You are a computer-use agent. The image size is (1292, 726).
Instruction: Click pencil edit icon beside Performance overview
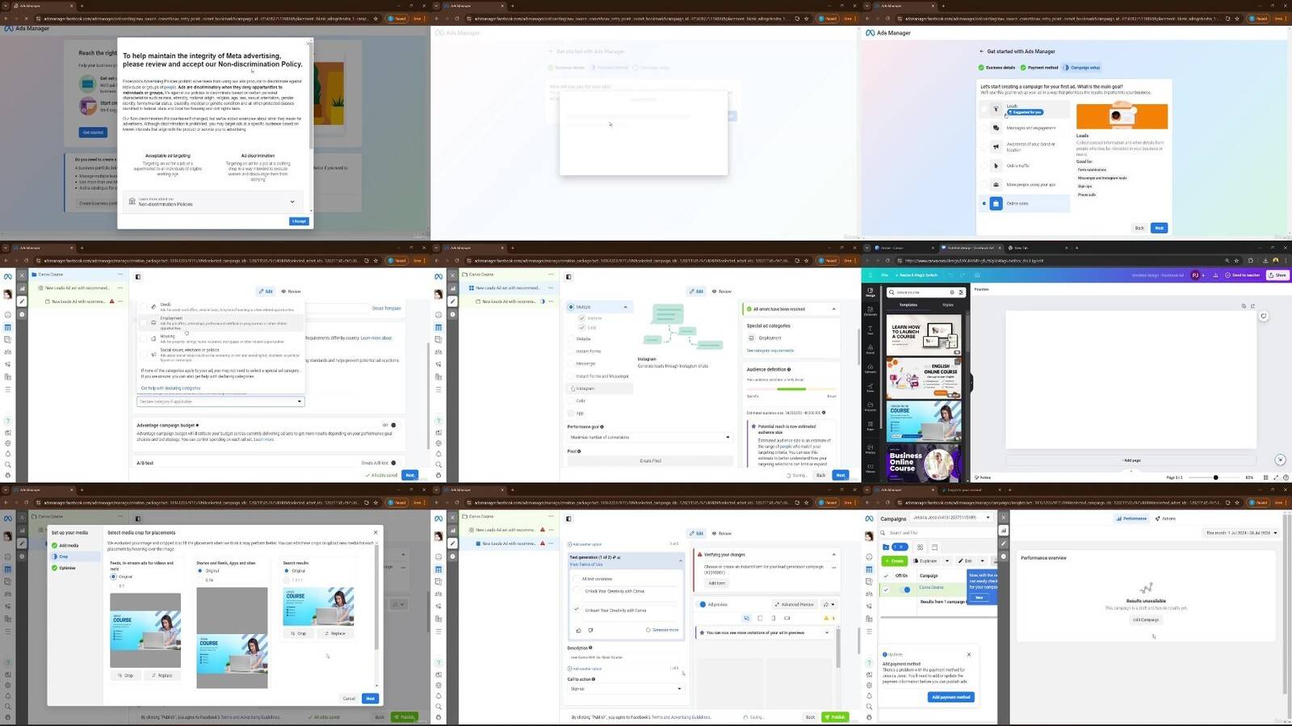click(1003, 543)
